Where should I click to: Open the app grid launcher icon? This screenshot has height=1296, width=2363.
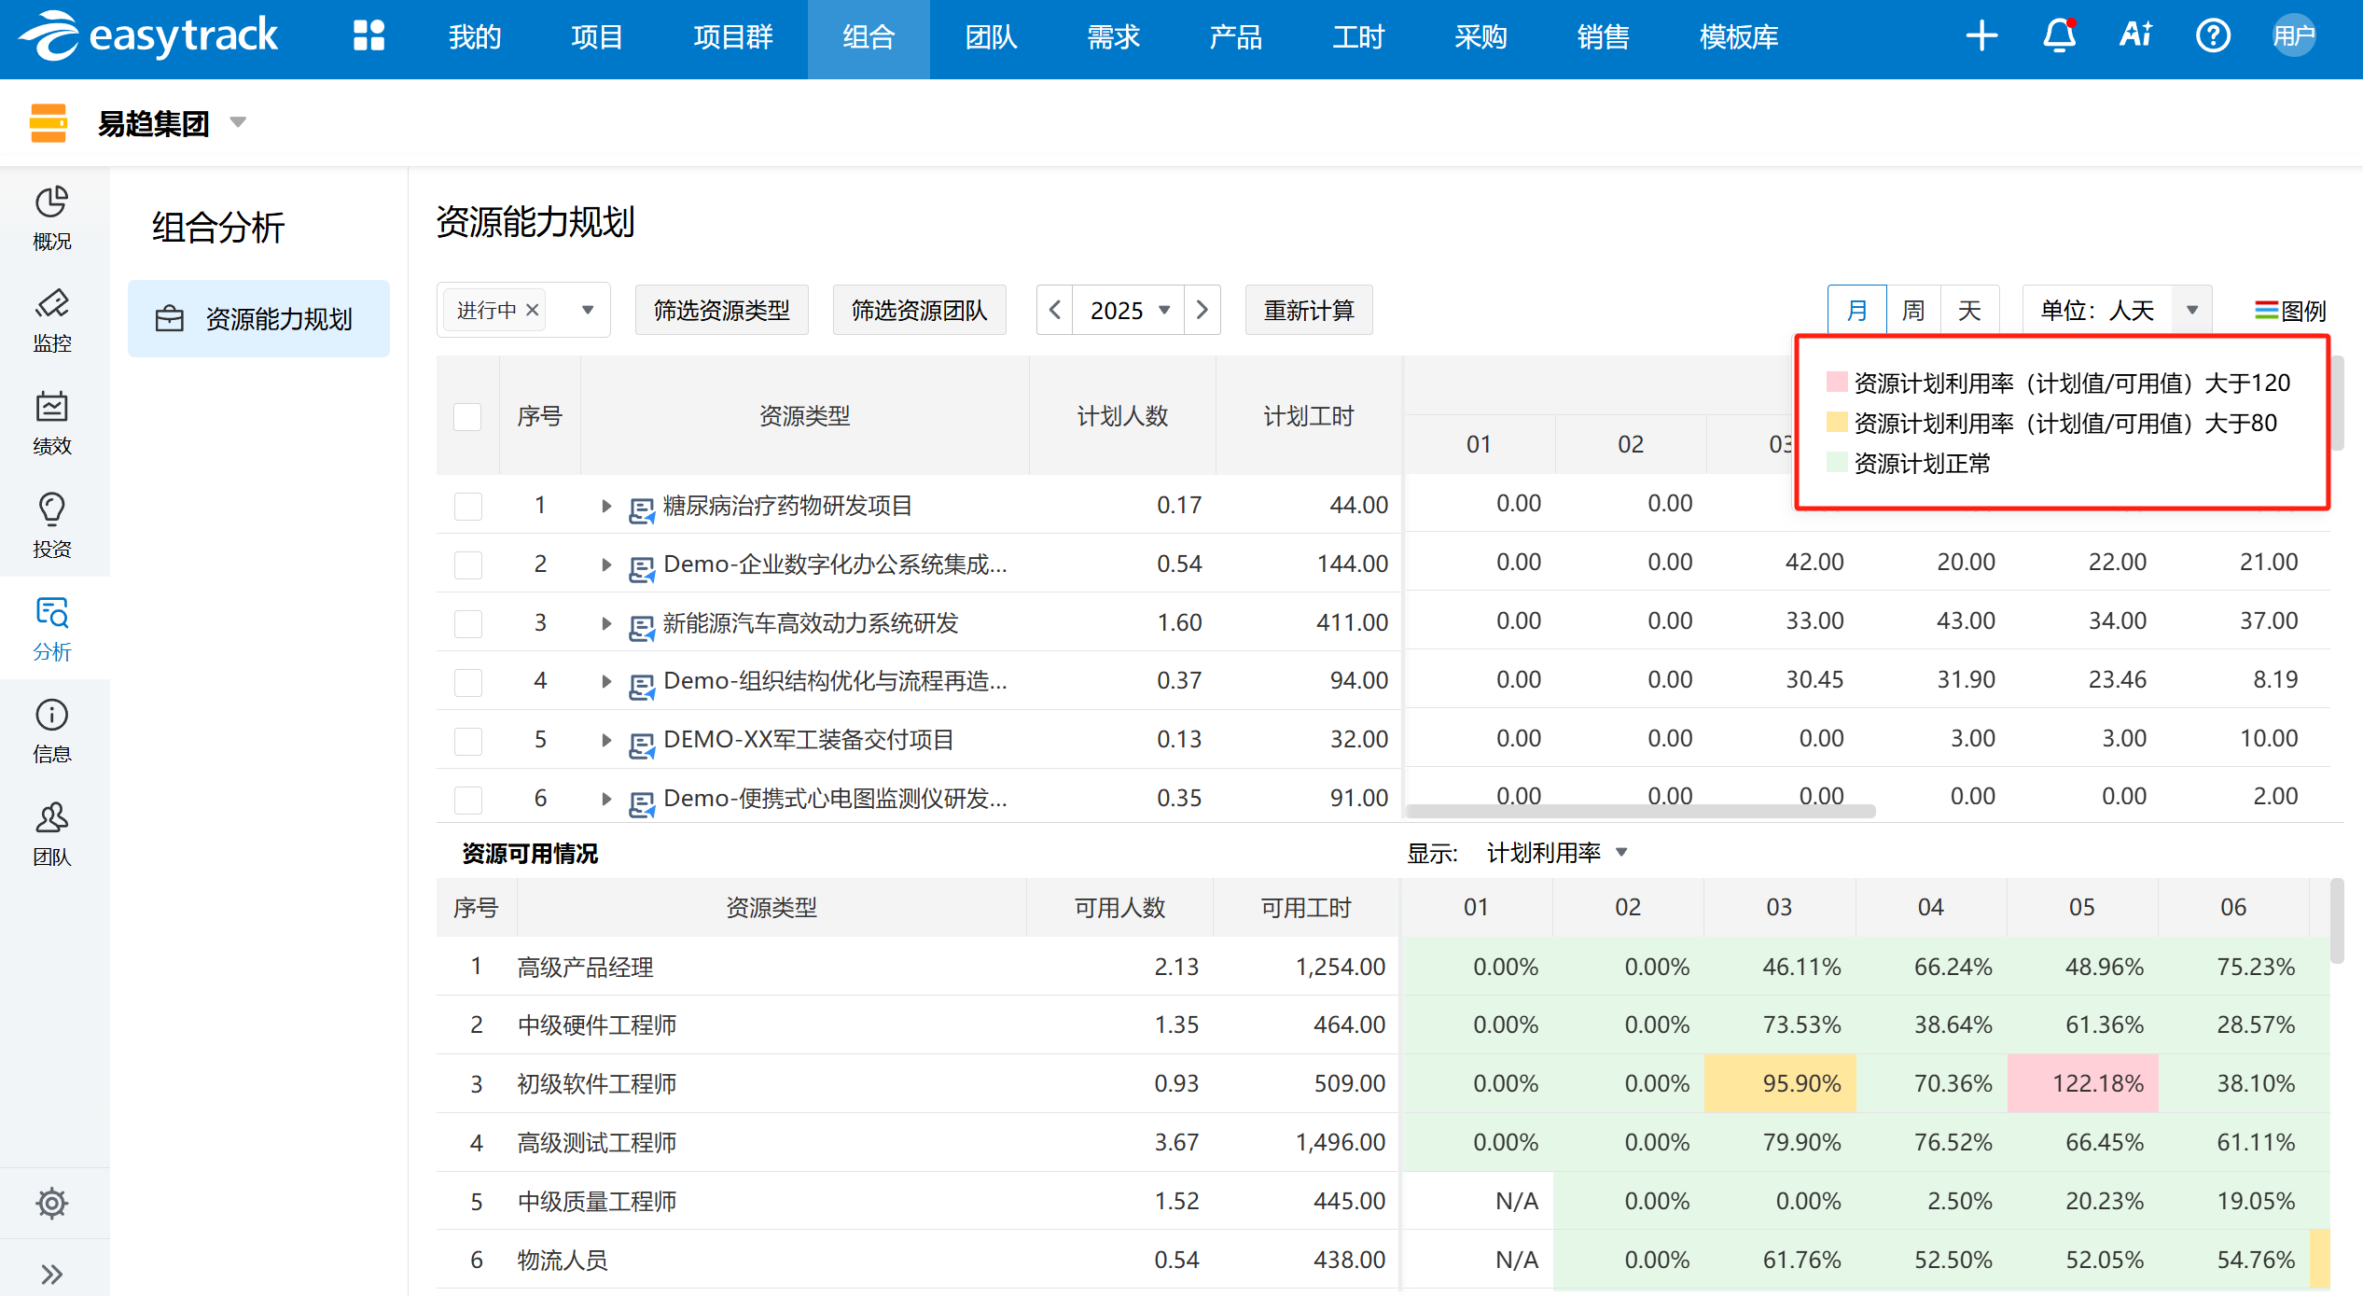[x=368, y=36]
